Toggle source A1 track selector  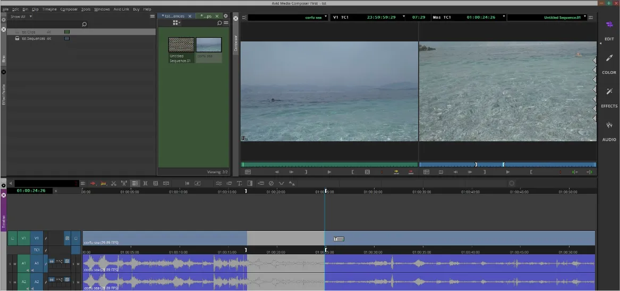(24, 263)
